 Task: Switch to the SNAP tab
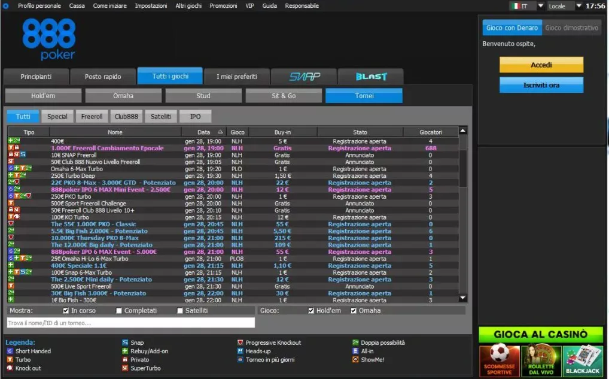[x=304, y=77]
